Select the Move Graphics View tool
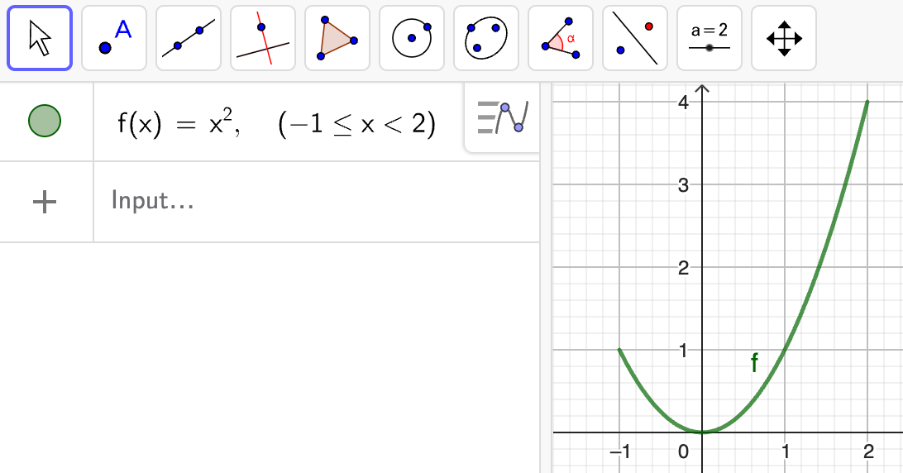The height and width of the screenshot is (473, 903). 784,38
